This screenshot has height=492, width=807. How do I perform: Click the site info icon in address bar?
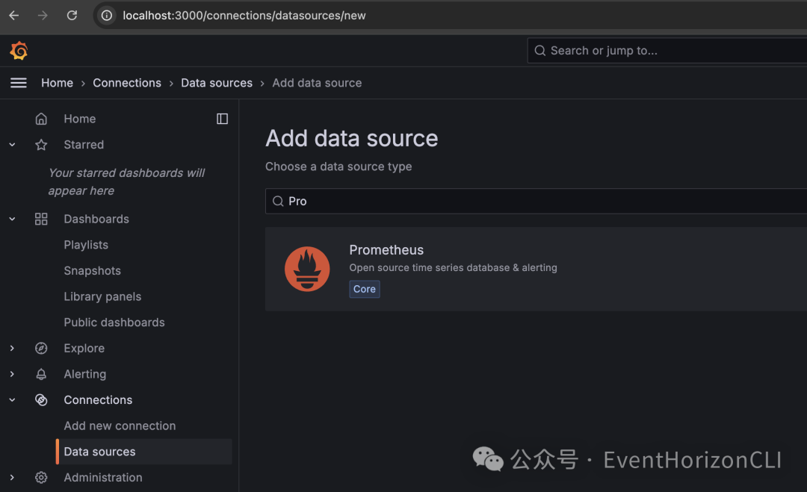click(107, 15)
